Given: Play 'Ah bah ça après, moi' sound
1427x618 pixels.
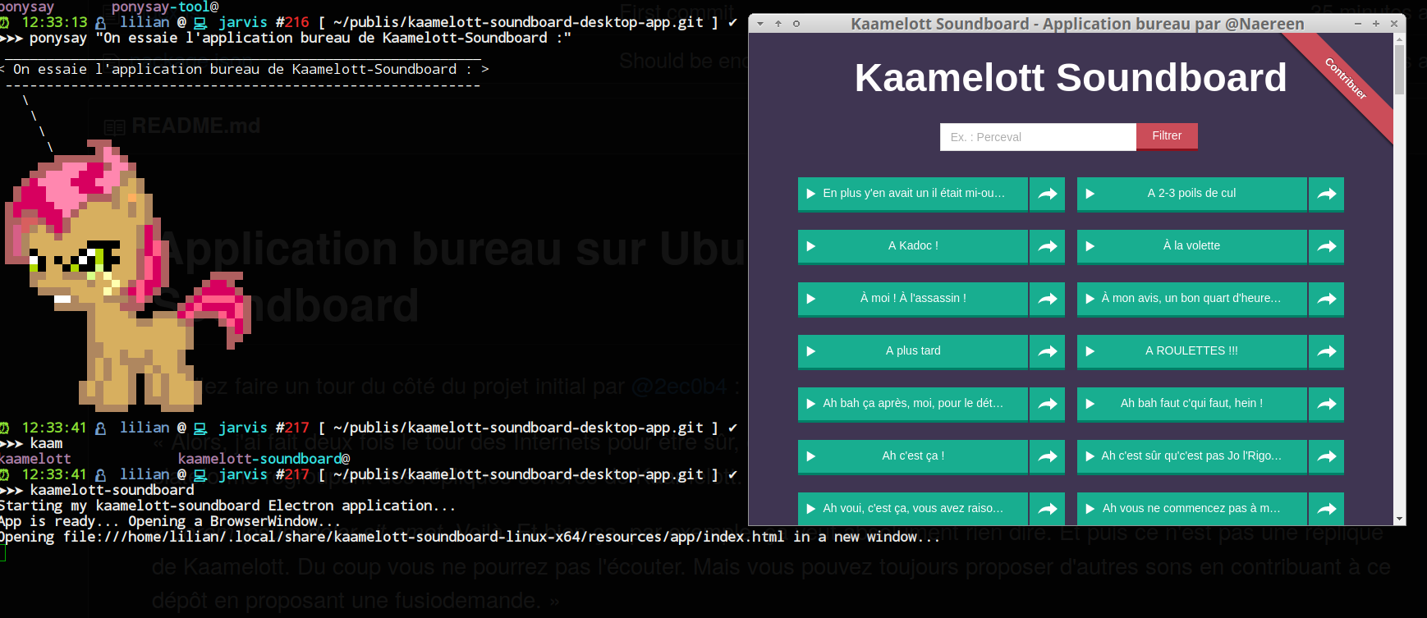Looking at the screenshot, I should (x=912, y=404).
